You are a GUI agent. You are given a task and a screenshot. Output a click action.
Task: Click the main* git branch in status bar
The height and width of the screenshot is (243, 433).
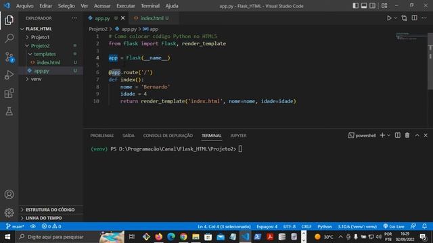(15, 227)
